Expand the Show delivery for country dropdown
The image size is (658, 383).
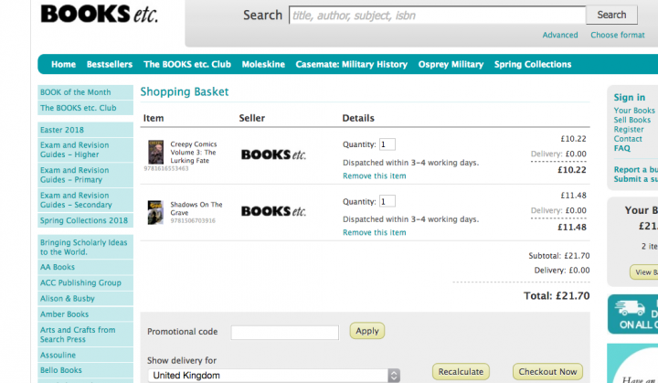275,375
